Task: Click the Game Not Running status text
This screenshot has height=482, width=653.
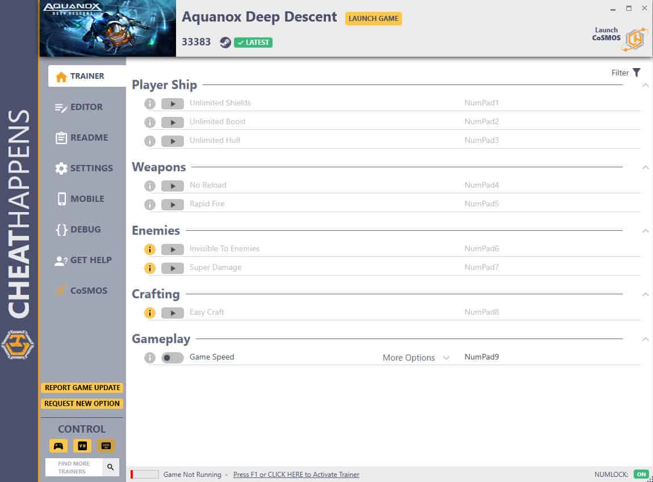Action: pos(192,475)
